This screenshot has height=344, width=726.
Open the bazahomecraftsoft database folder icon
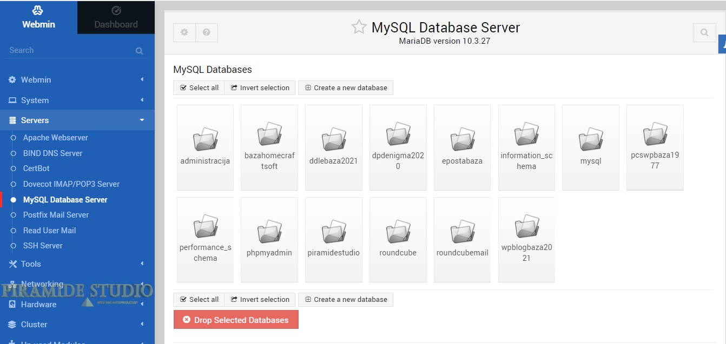click(269, 134)
